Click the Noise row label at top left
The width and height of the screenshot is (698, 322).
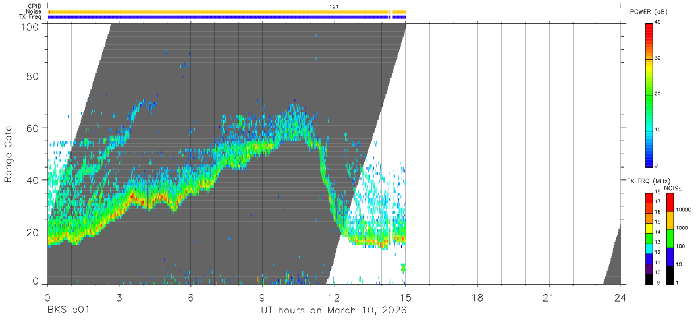34,11
